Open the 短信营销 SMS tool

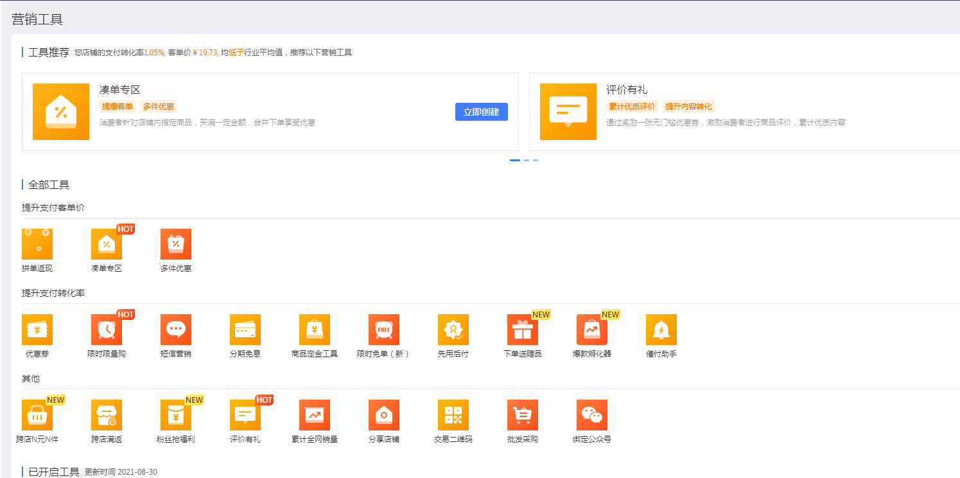pyautogui.click(x=176, y=330)
